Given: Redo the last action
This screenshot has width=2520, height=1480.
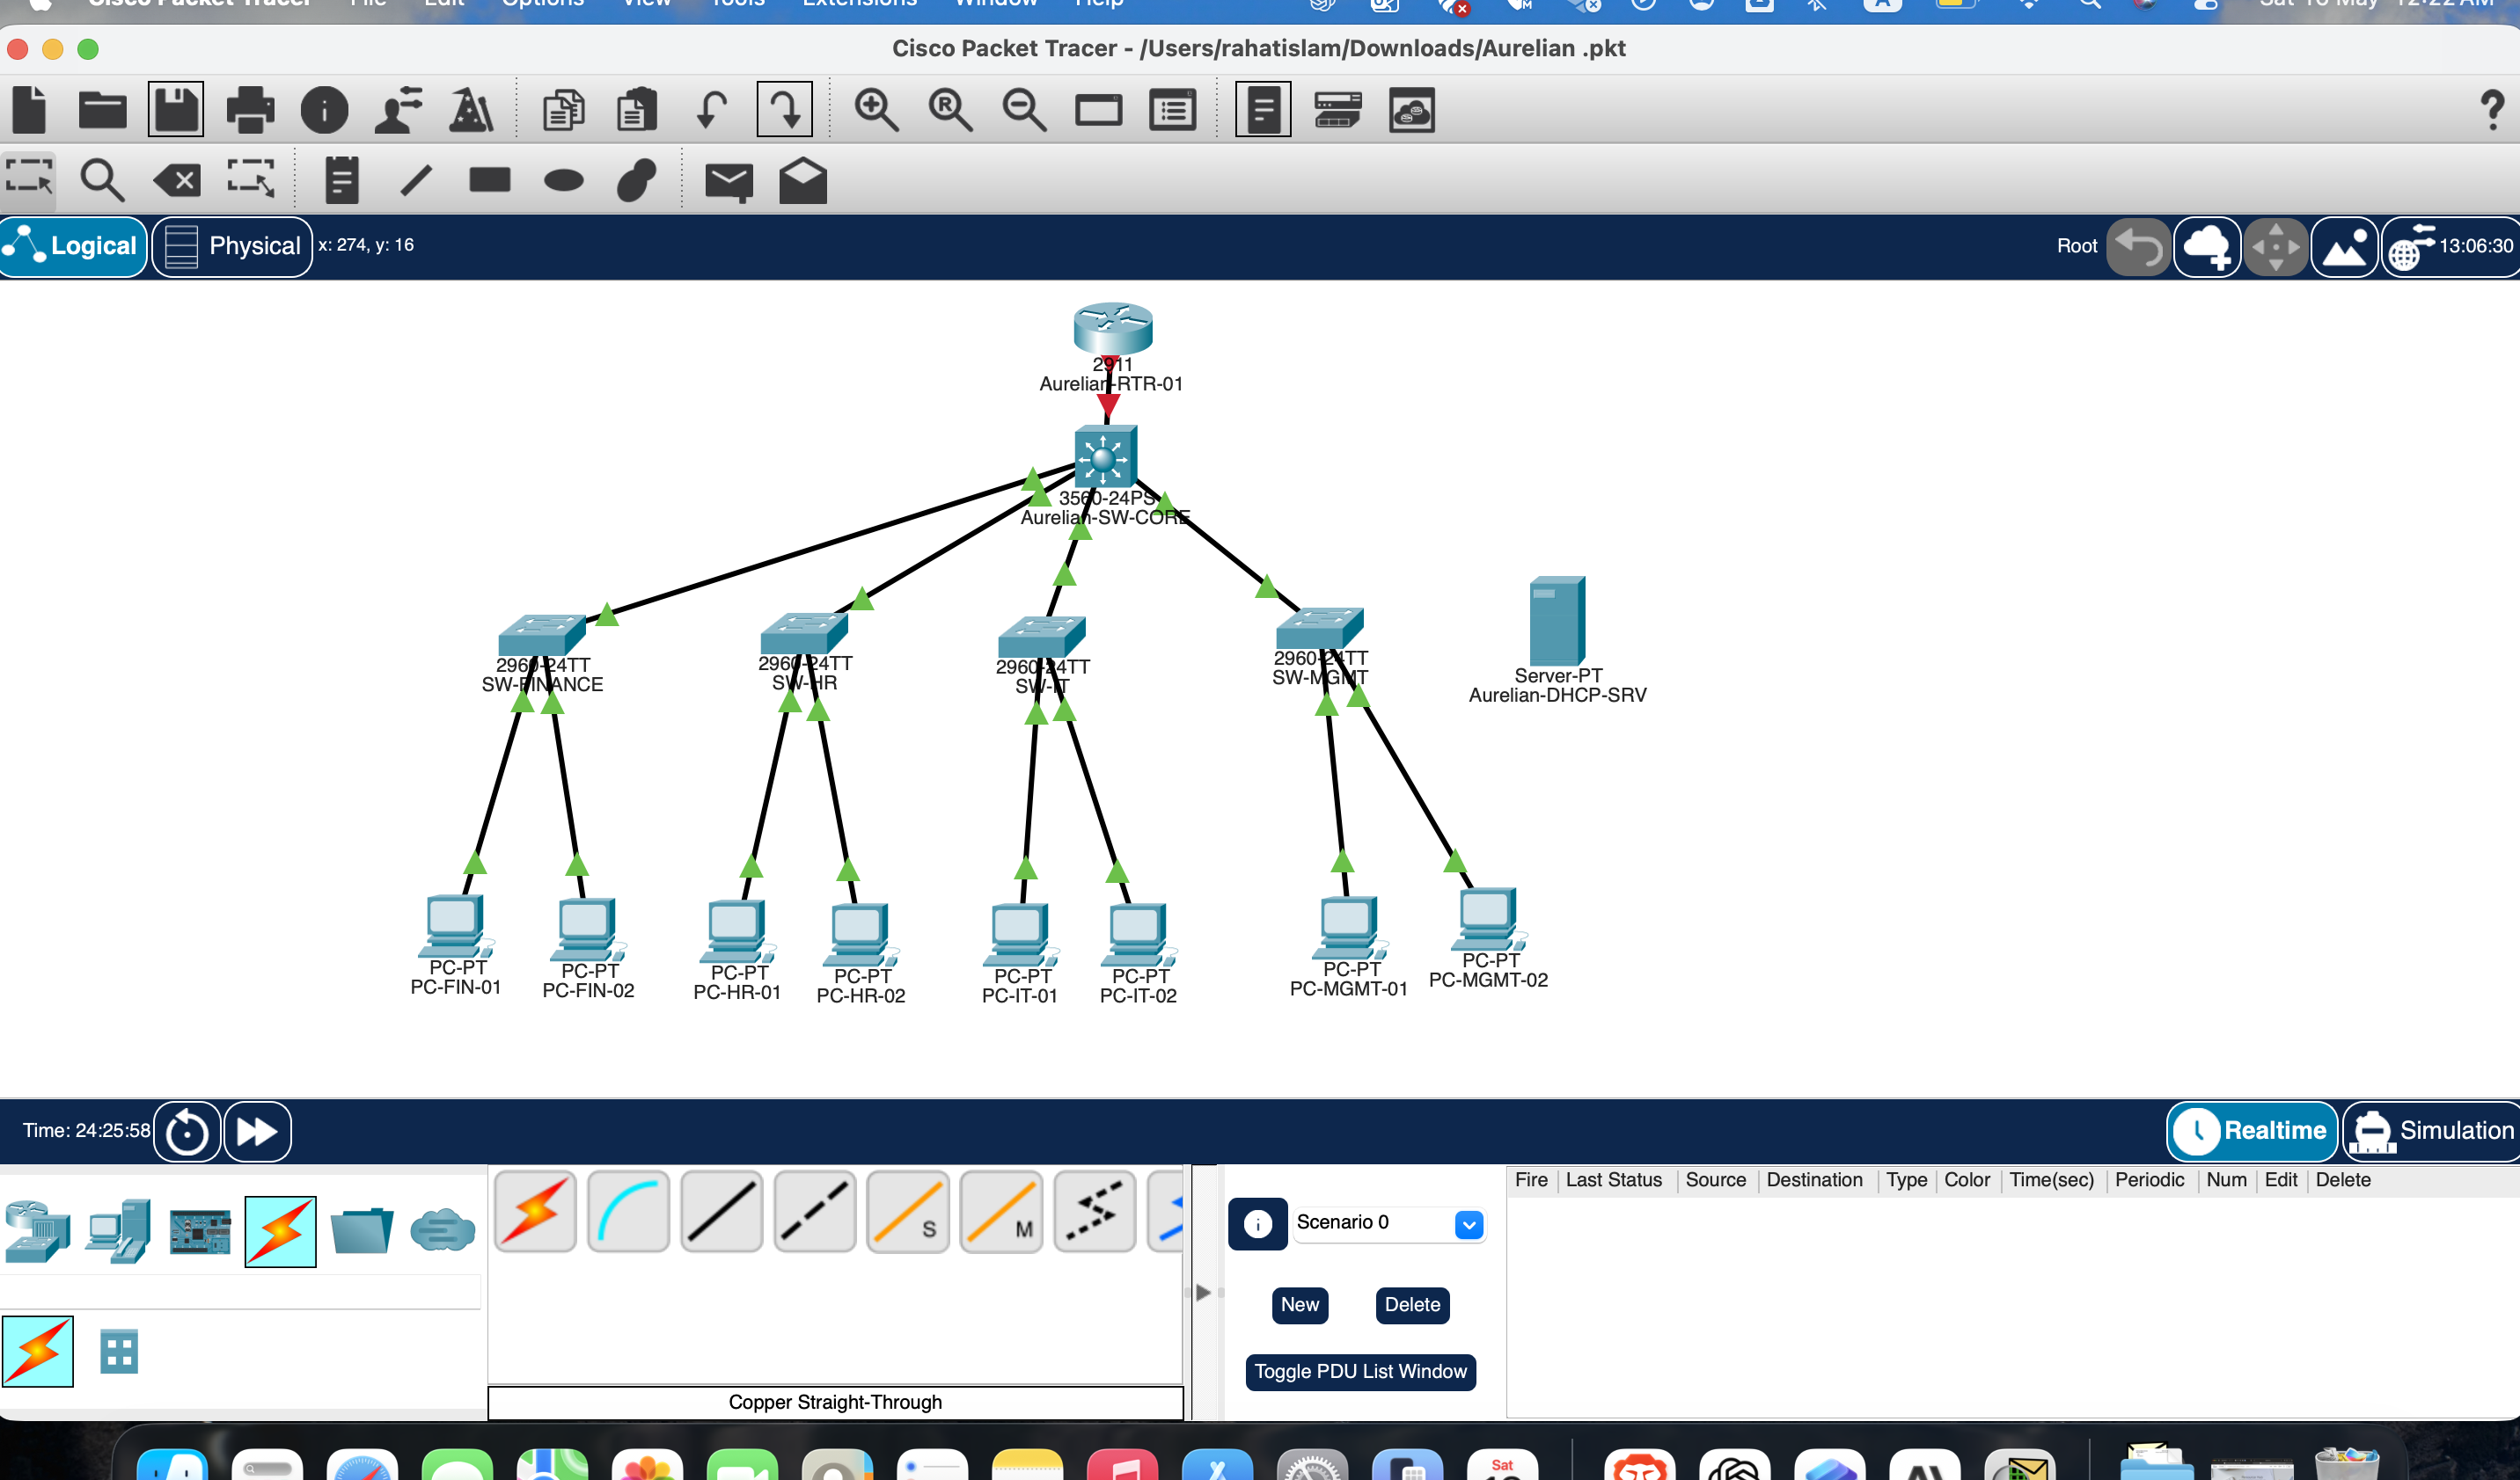Looking at the screenshot, I should pos(784,109).
